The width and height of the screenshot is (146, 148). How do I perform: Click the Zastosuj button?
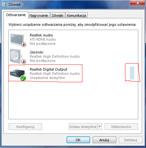(x=130, y=140)
